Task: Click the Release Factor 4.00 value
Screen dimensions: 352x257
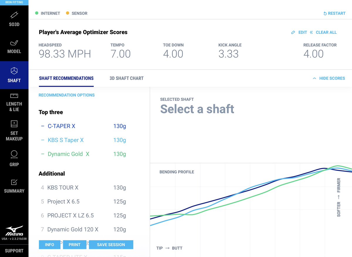Action: pyautogui.click(x=314, y=54)
